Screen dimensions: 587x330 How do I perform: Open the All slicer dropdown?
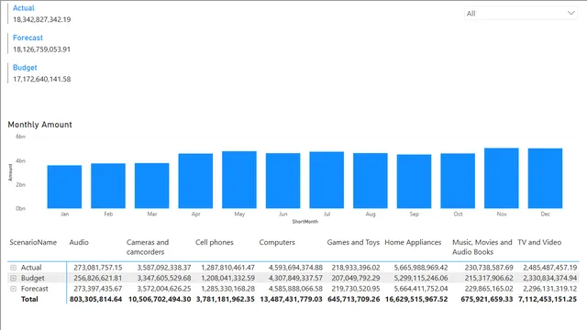[x=520, y=14]
